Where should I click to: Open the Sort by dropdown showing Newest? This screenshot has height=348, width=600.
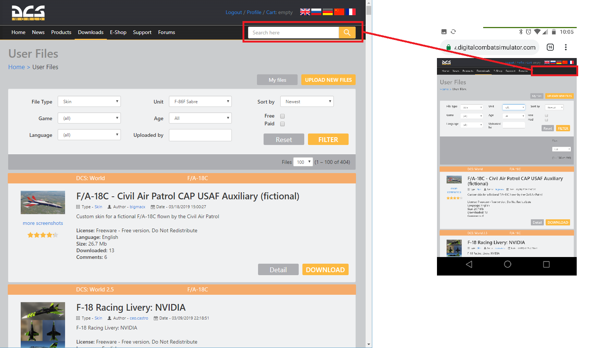coord(307,102)
